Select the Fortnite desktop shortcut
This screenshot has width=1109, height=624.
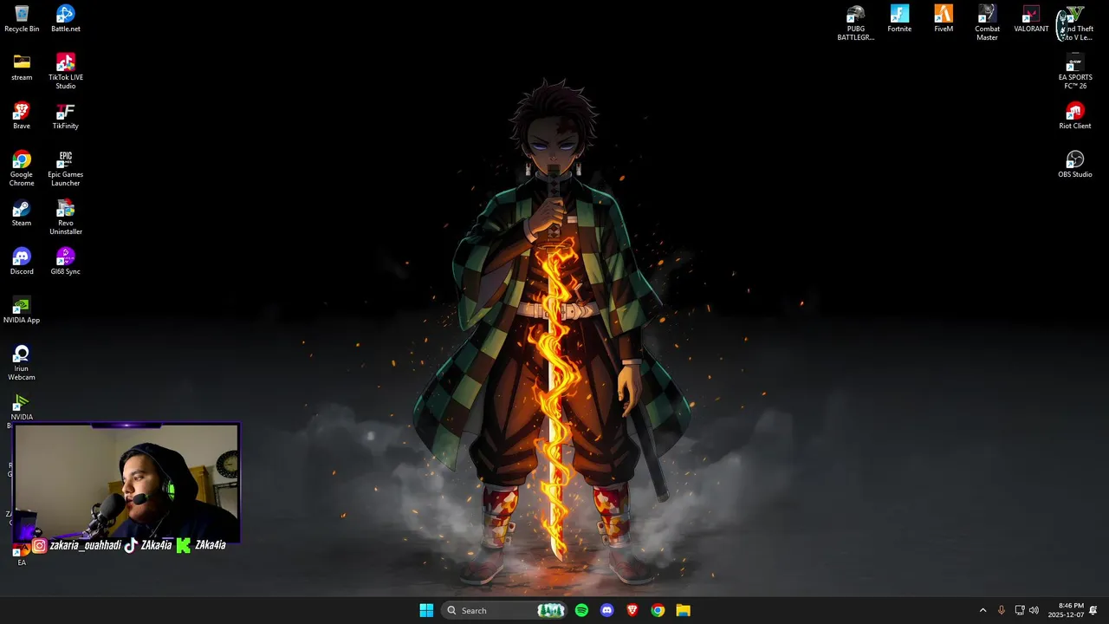[899, 19]
